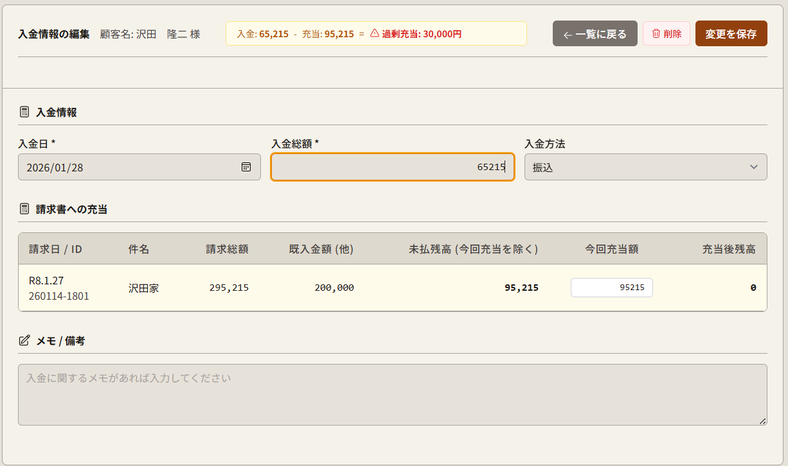Viewport: 788px width, 466px height.
Task: Click the pencil icon beside メモ / 備考
Action: coord(24,341)
